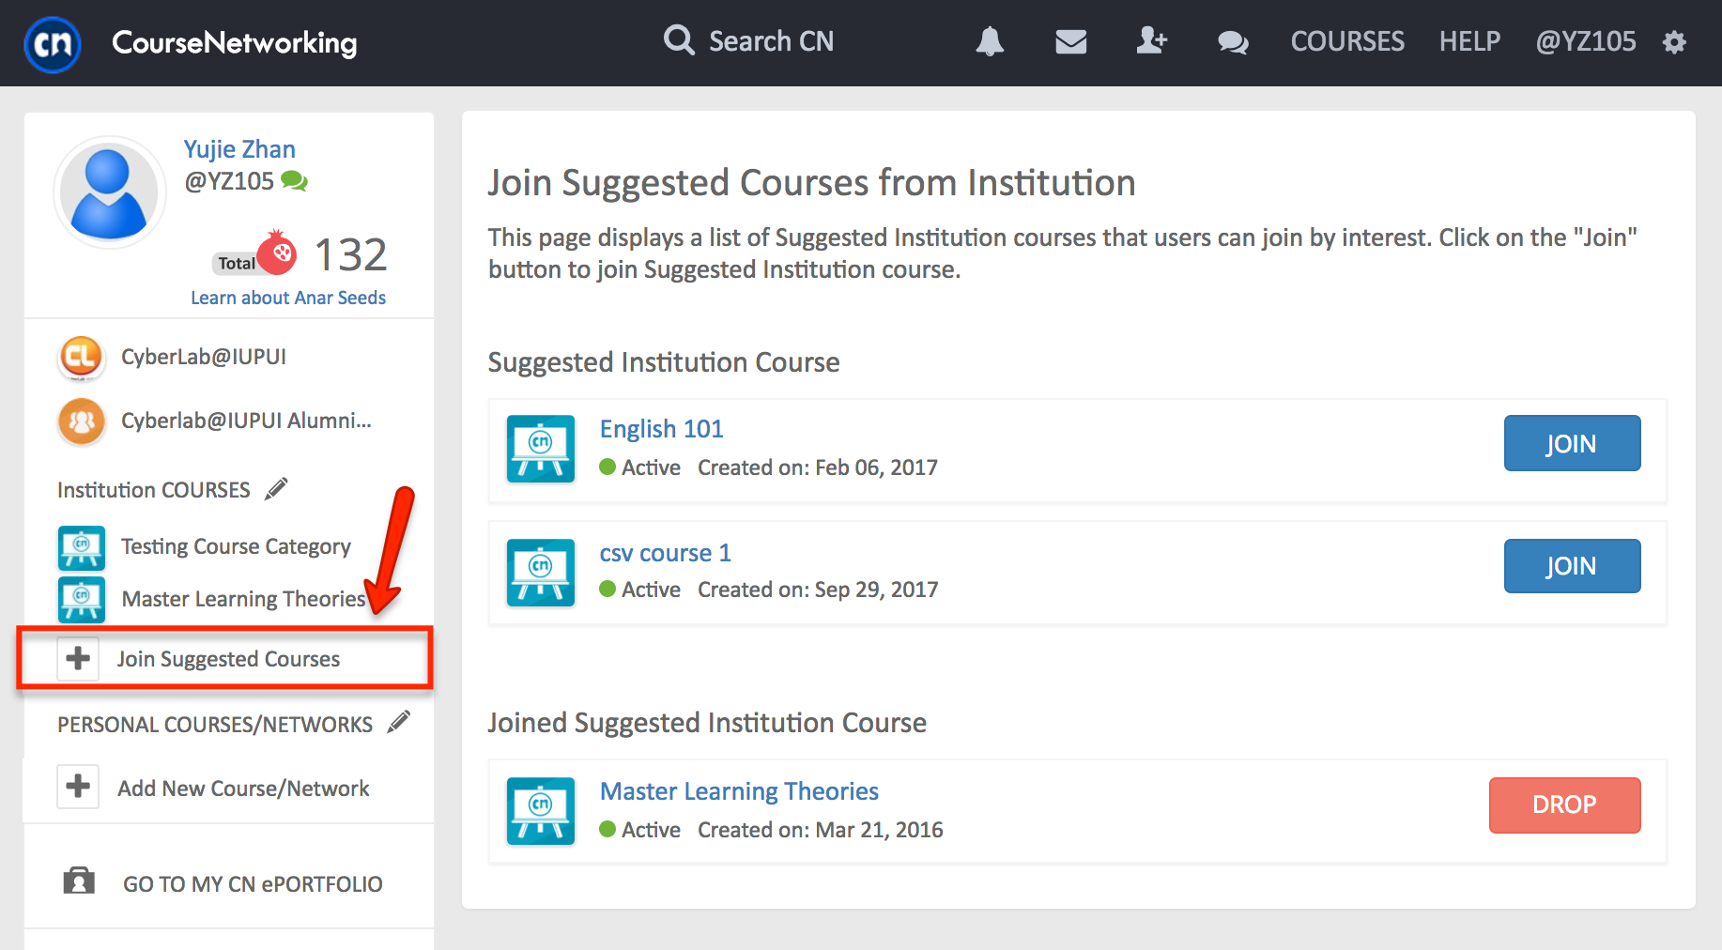Open COURSES menu in top bar
The image size is (1722, 950).
(x=1347, y=41)
